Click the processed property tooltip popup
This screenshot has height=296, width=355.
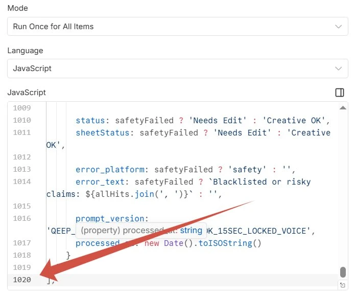141,231
